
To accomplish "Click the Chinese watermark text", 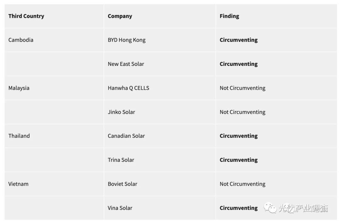I will [x=303, y=208].
